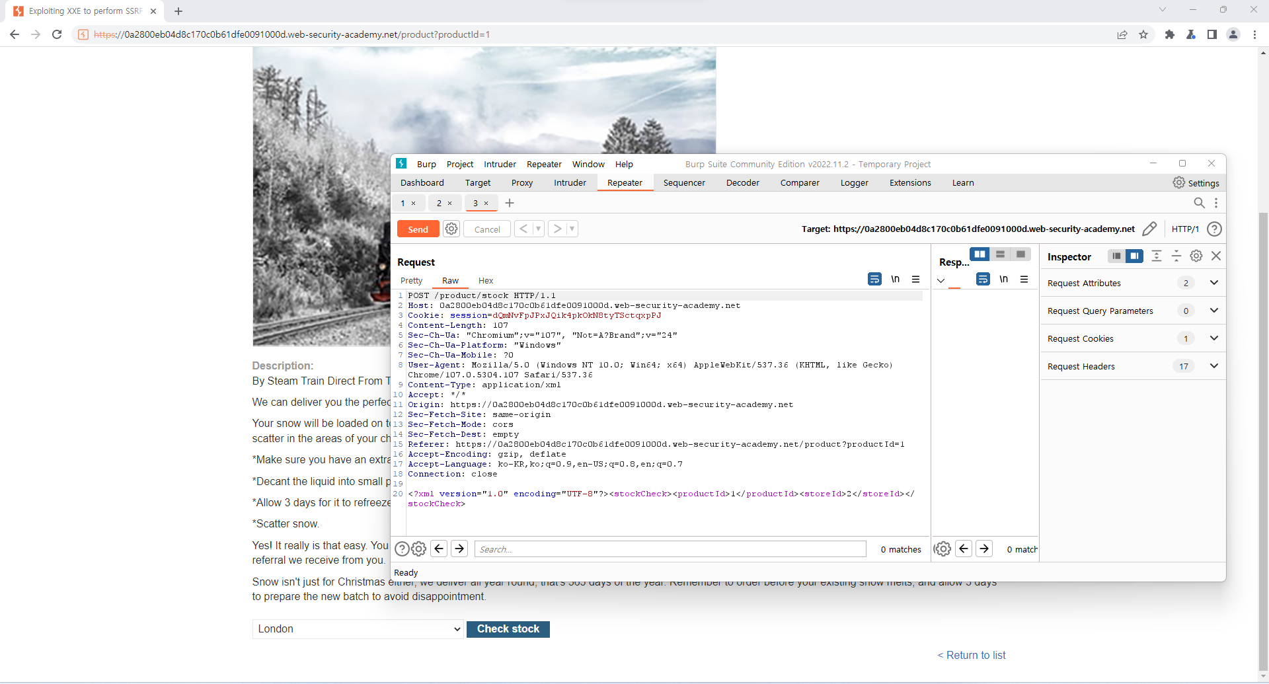Open Repeater tab search magnifier
The width and height of the screenshot is (1269, 684).
click(x=1199, y=203)
